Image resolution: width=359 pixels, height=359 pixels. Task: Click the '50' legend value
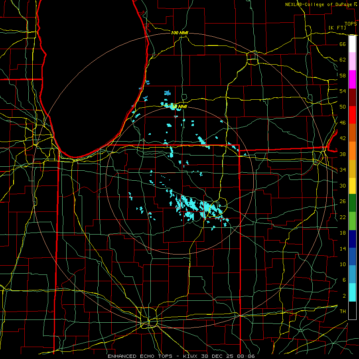(x=343, y=107)
